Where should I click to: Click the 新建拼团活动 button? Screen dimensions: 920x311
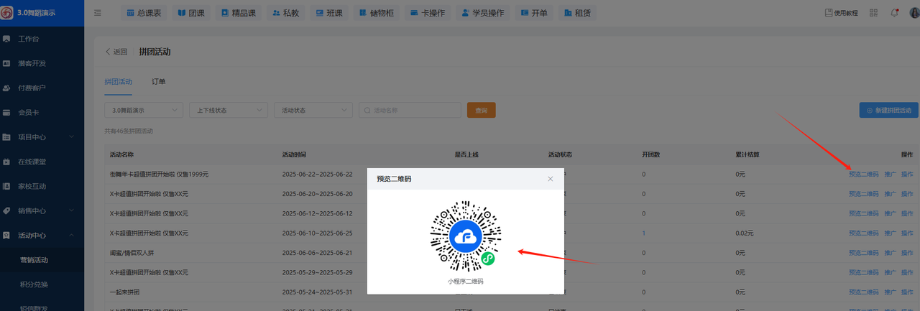point(888,111)
